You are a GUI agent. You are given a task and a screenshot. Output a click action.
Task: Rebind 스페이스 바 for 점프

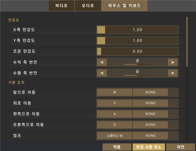point(114,135)
